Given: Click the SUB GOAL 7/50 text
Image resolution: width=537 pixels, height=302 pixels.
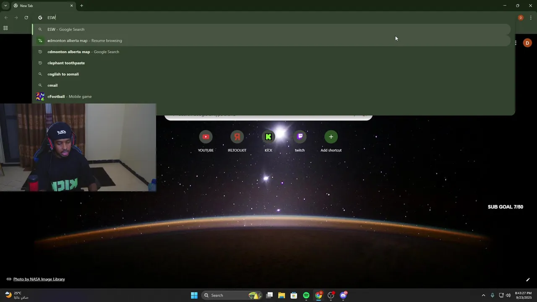Looking at the screenshot, I should click(x=506, y=207).
